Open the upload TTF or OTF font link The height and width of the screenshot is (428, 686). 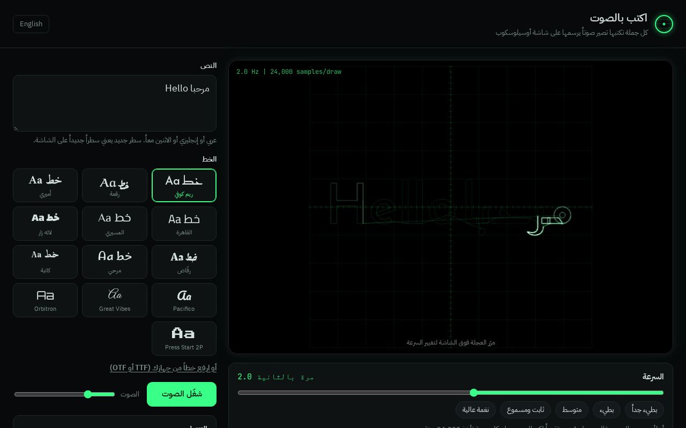tap(163, 368)
